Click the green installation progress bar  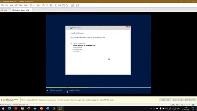click(x=67, y=87)
